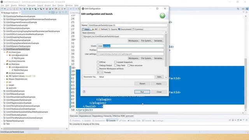Image resolution: width=249 pixels, height=140 pixels.
Task: Click the File System... button under Base directory
Action: coord(146,41)
